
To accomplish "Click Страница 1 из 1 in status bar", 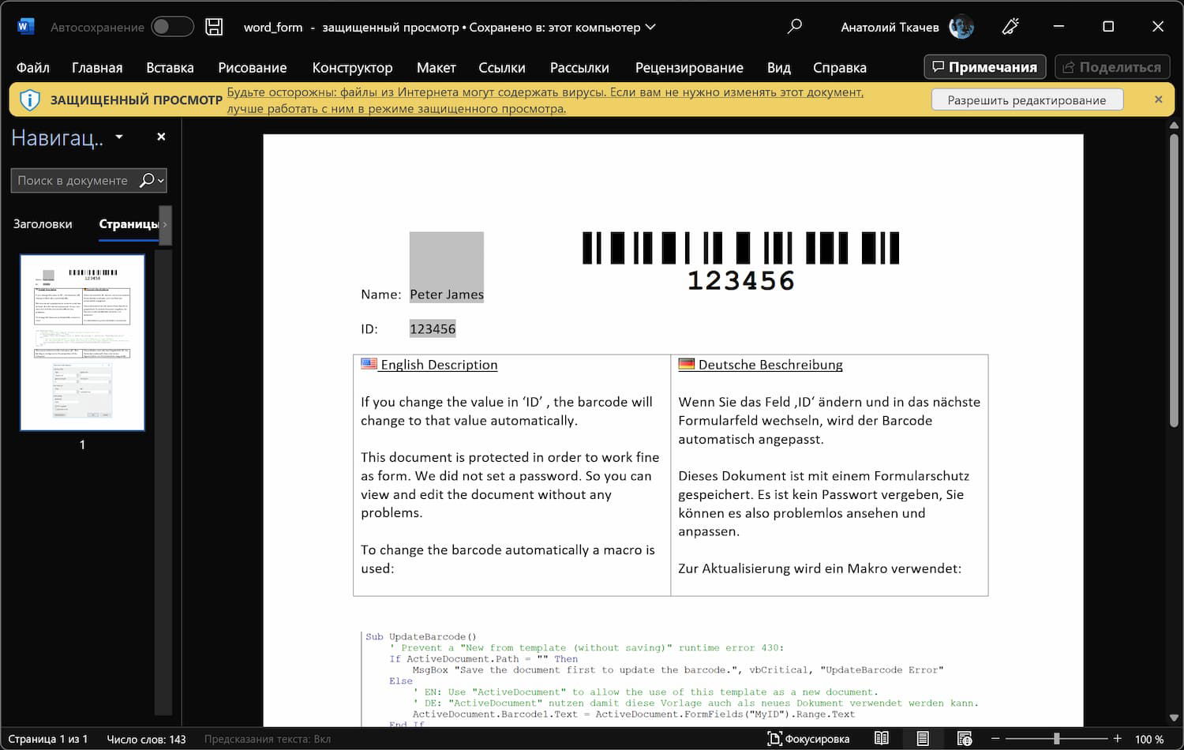I will click(48, 739).
